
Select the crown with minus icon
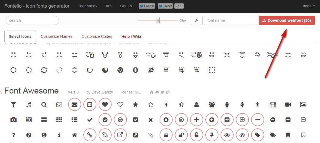pos(197,70)
